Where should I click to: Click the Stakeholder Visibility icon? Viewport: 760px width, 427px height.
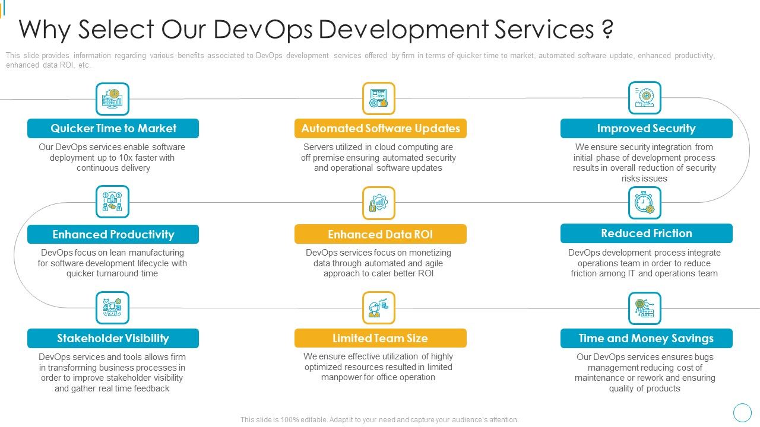tap(112, 308)
